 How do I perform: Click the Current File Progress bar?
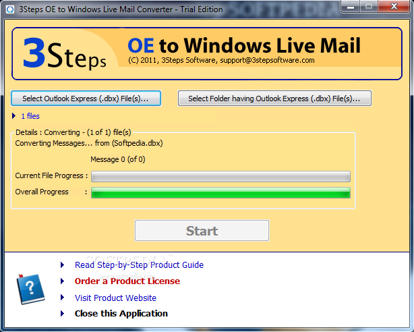tap(220, 176)
